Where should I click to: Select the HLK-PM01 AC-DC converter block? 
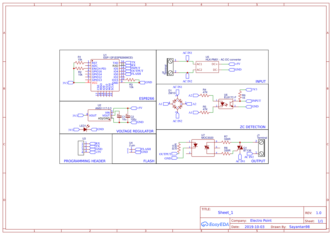207,67
